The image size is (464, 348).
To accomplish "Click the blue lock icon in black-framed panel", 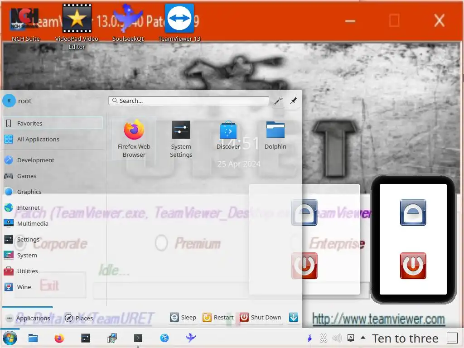I will [x=413, y=212].
